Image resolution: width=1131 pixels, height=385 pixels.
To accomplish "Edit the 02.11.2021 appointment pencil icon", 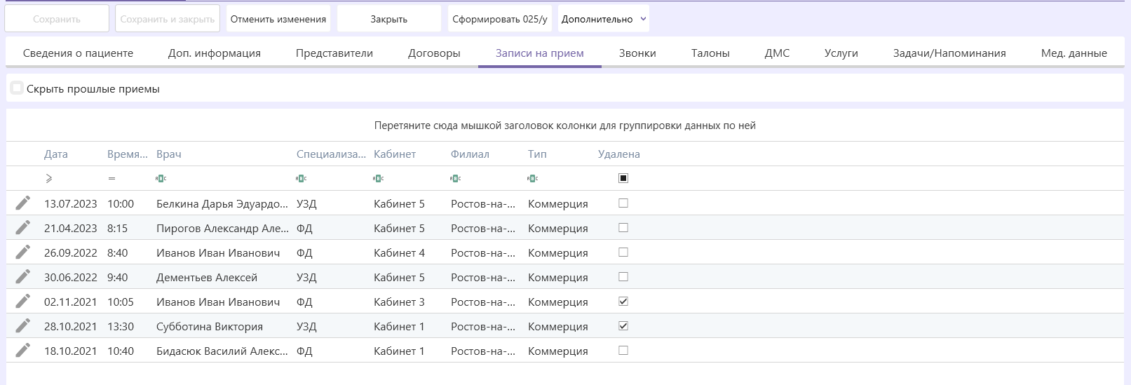I will (23, 302).
